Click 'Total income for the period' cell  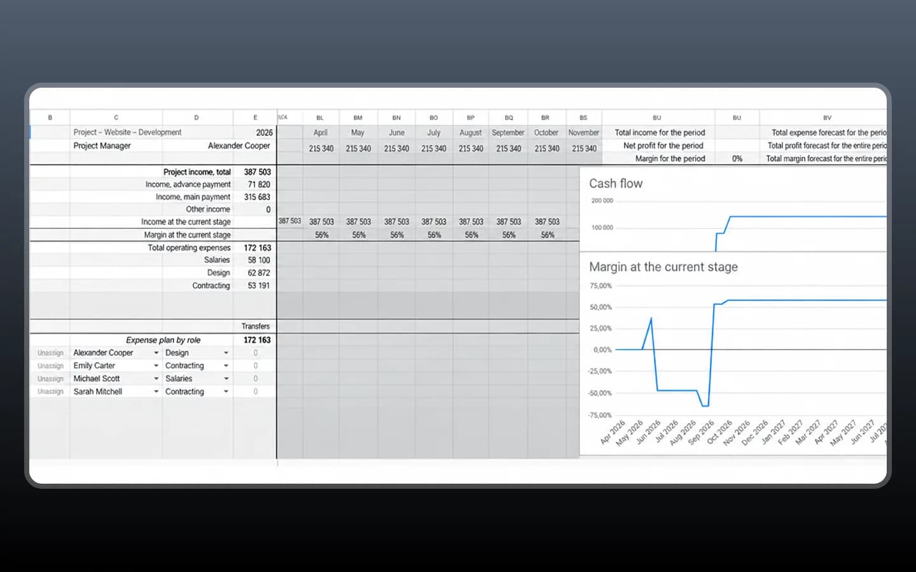660,133
